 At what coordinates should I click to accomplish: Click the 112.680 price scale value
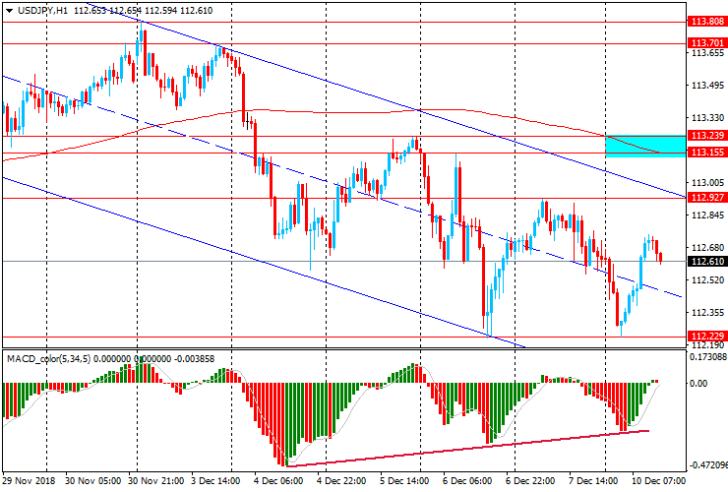click(x=707, y=248)
